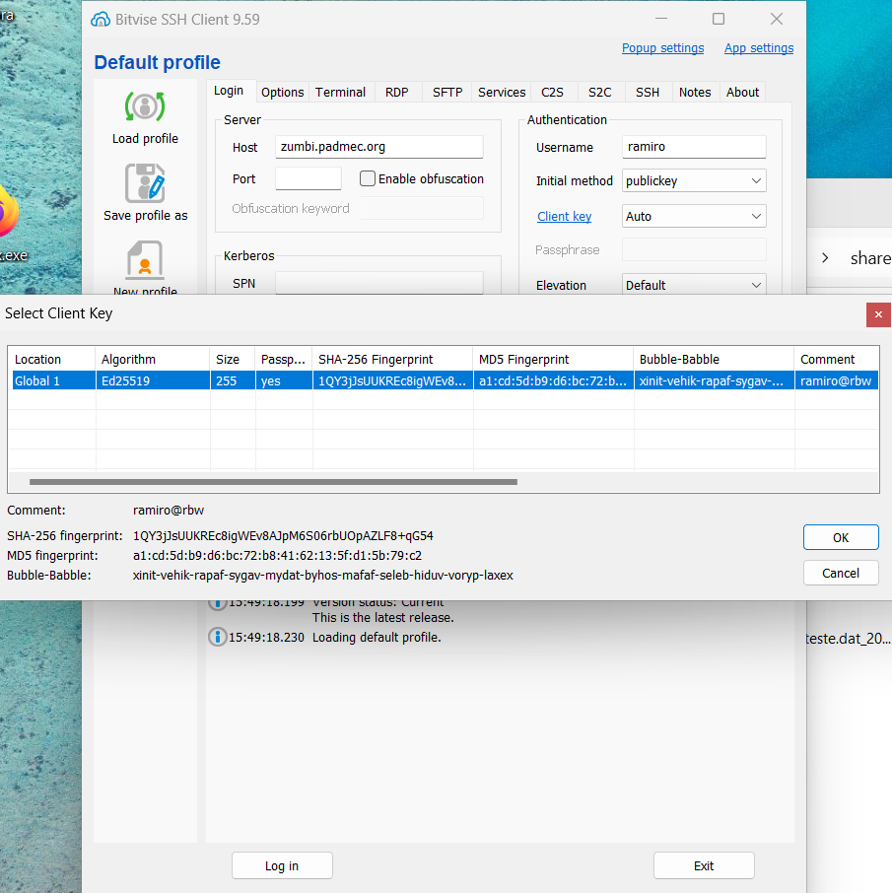Click the Exit button

704,865
